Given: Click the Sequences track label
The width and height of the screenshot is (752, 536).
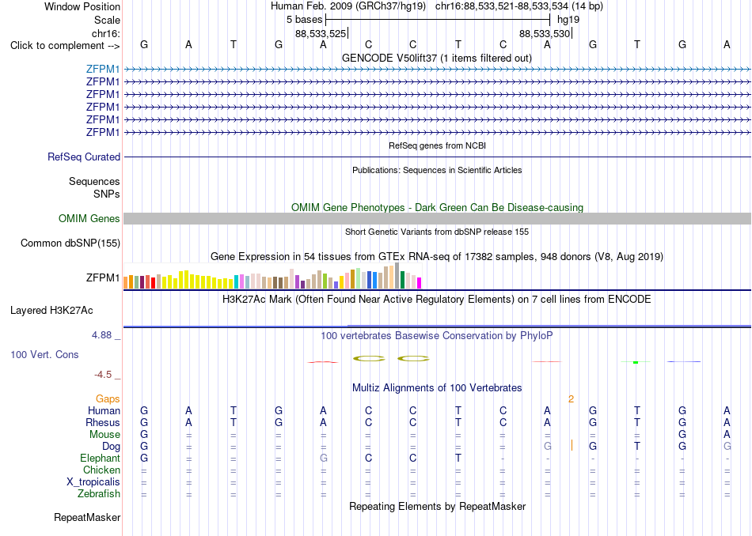Looking at the screenshot, I should [94, 181].
